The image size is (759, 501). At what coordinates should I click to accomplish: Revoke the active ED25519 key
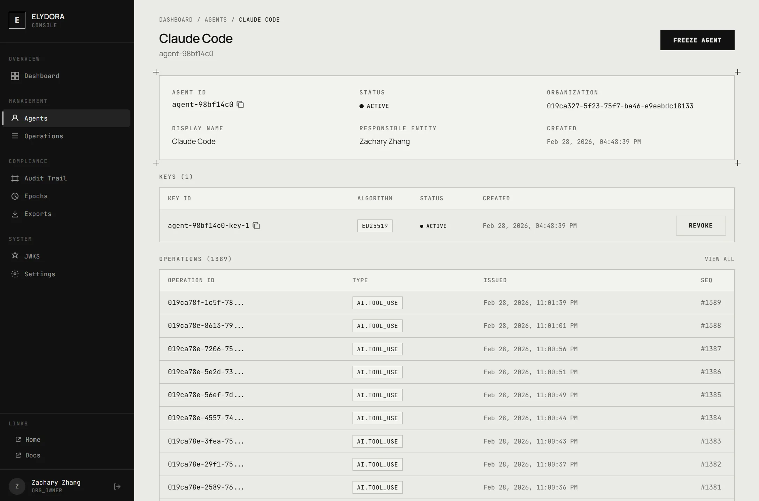[701, 225]
